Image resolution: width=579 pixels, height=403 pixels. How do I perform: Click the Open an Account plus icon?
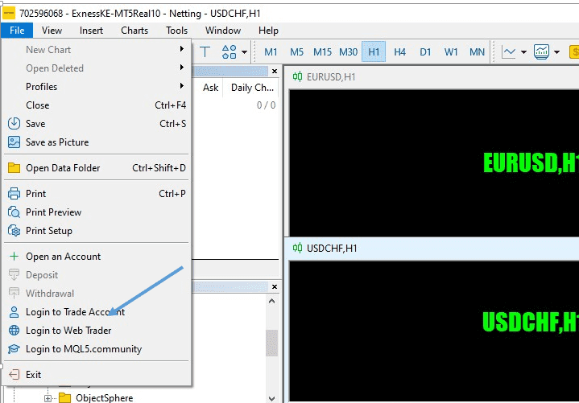(14, 257)
